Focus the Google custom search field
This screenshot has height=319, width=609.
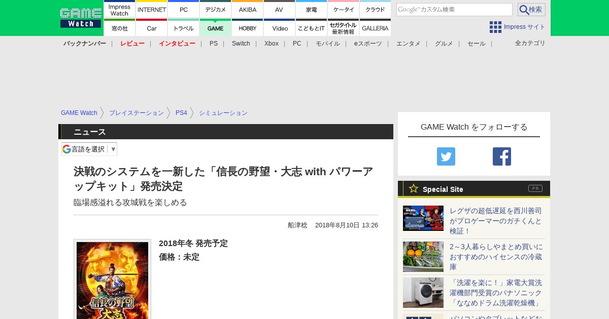click(454, 10)
